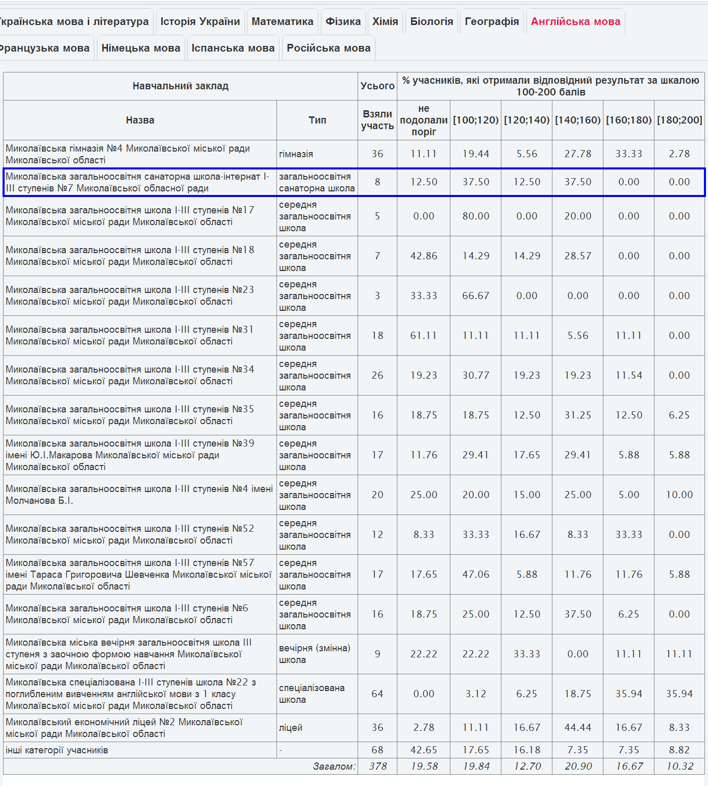
Task: Click the Назва column header
Action: coord(140,120)
